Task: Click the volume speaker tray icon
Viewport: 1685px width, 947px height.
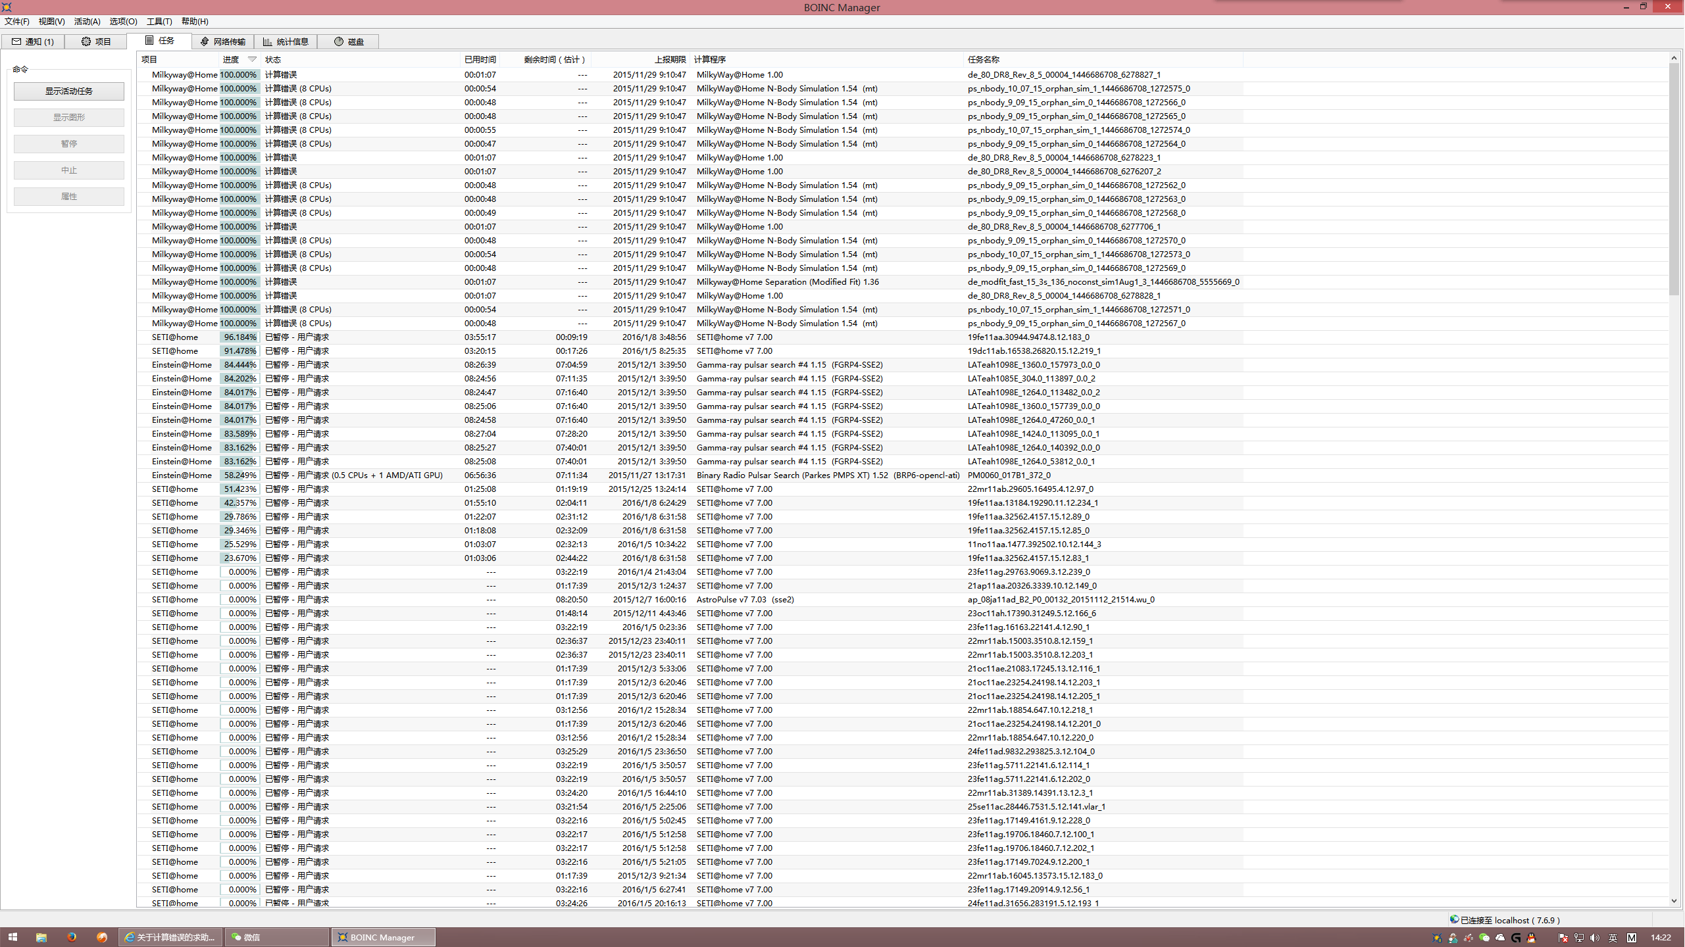Action: (1595, 938)
